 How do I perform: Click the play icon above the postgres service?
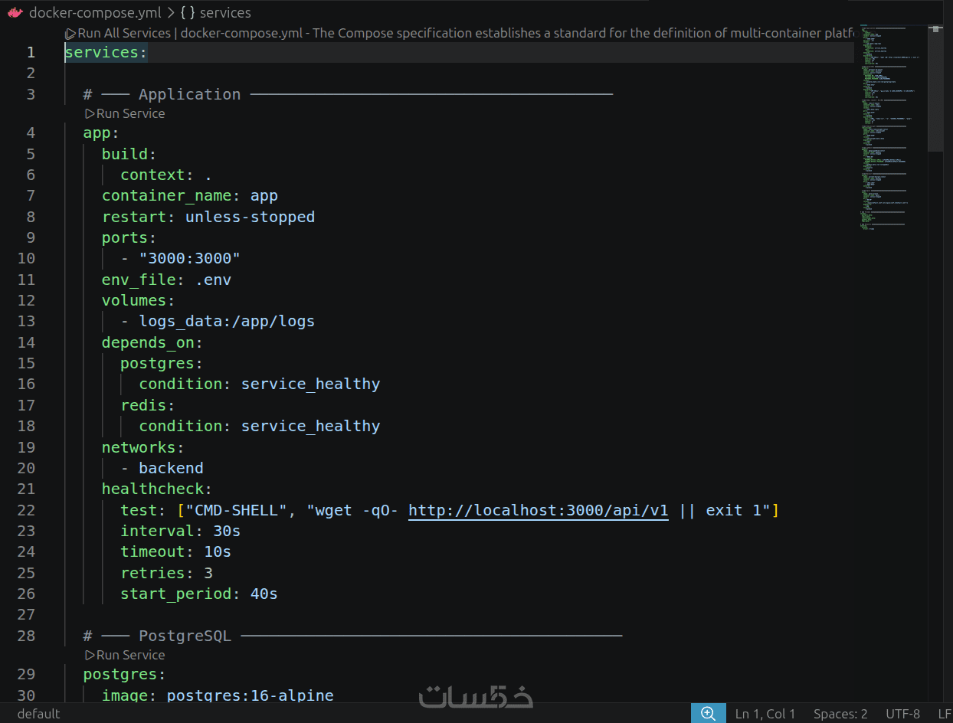(90, 655)
